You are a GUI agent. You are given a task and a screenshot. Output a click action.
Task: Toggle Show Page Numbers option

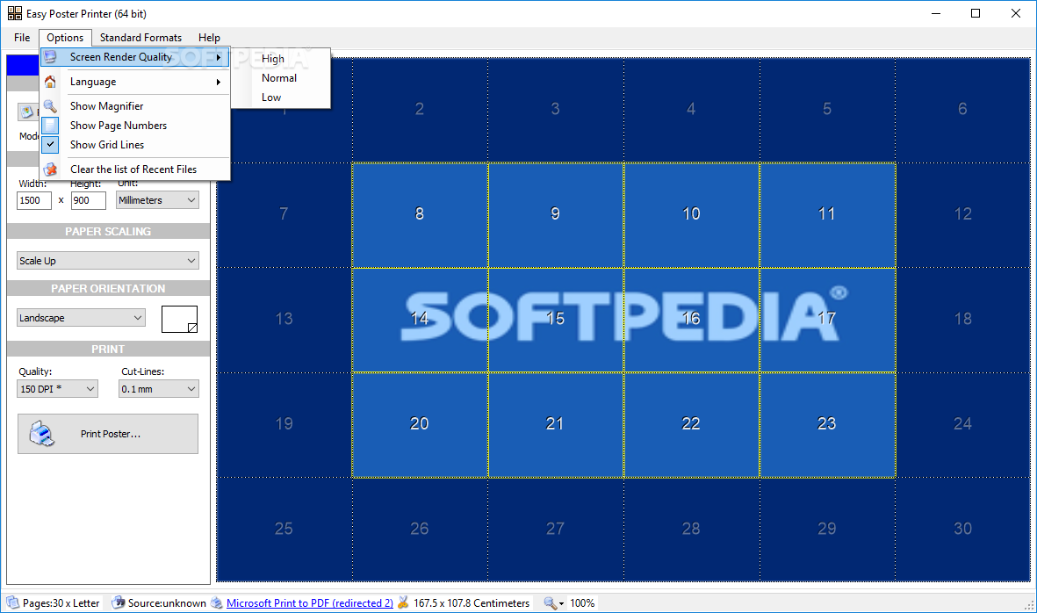coord(50,126)
